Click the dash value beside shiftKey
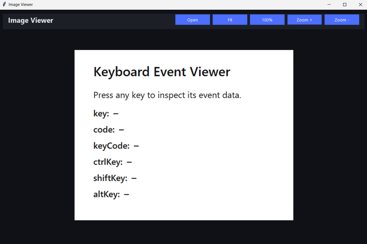The image size is (367, 244). click(134, 178)
